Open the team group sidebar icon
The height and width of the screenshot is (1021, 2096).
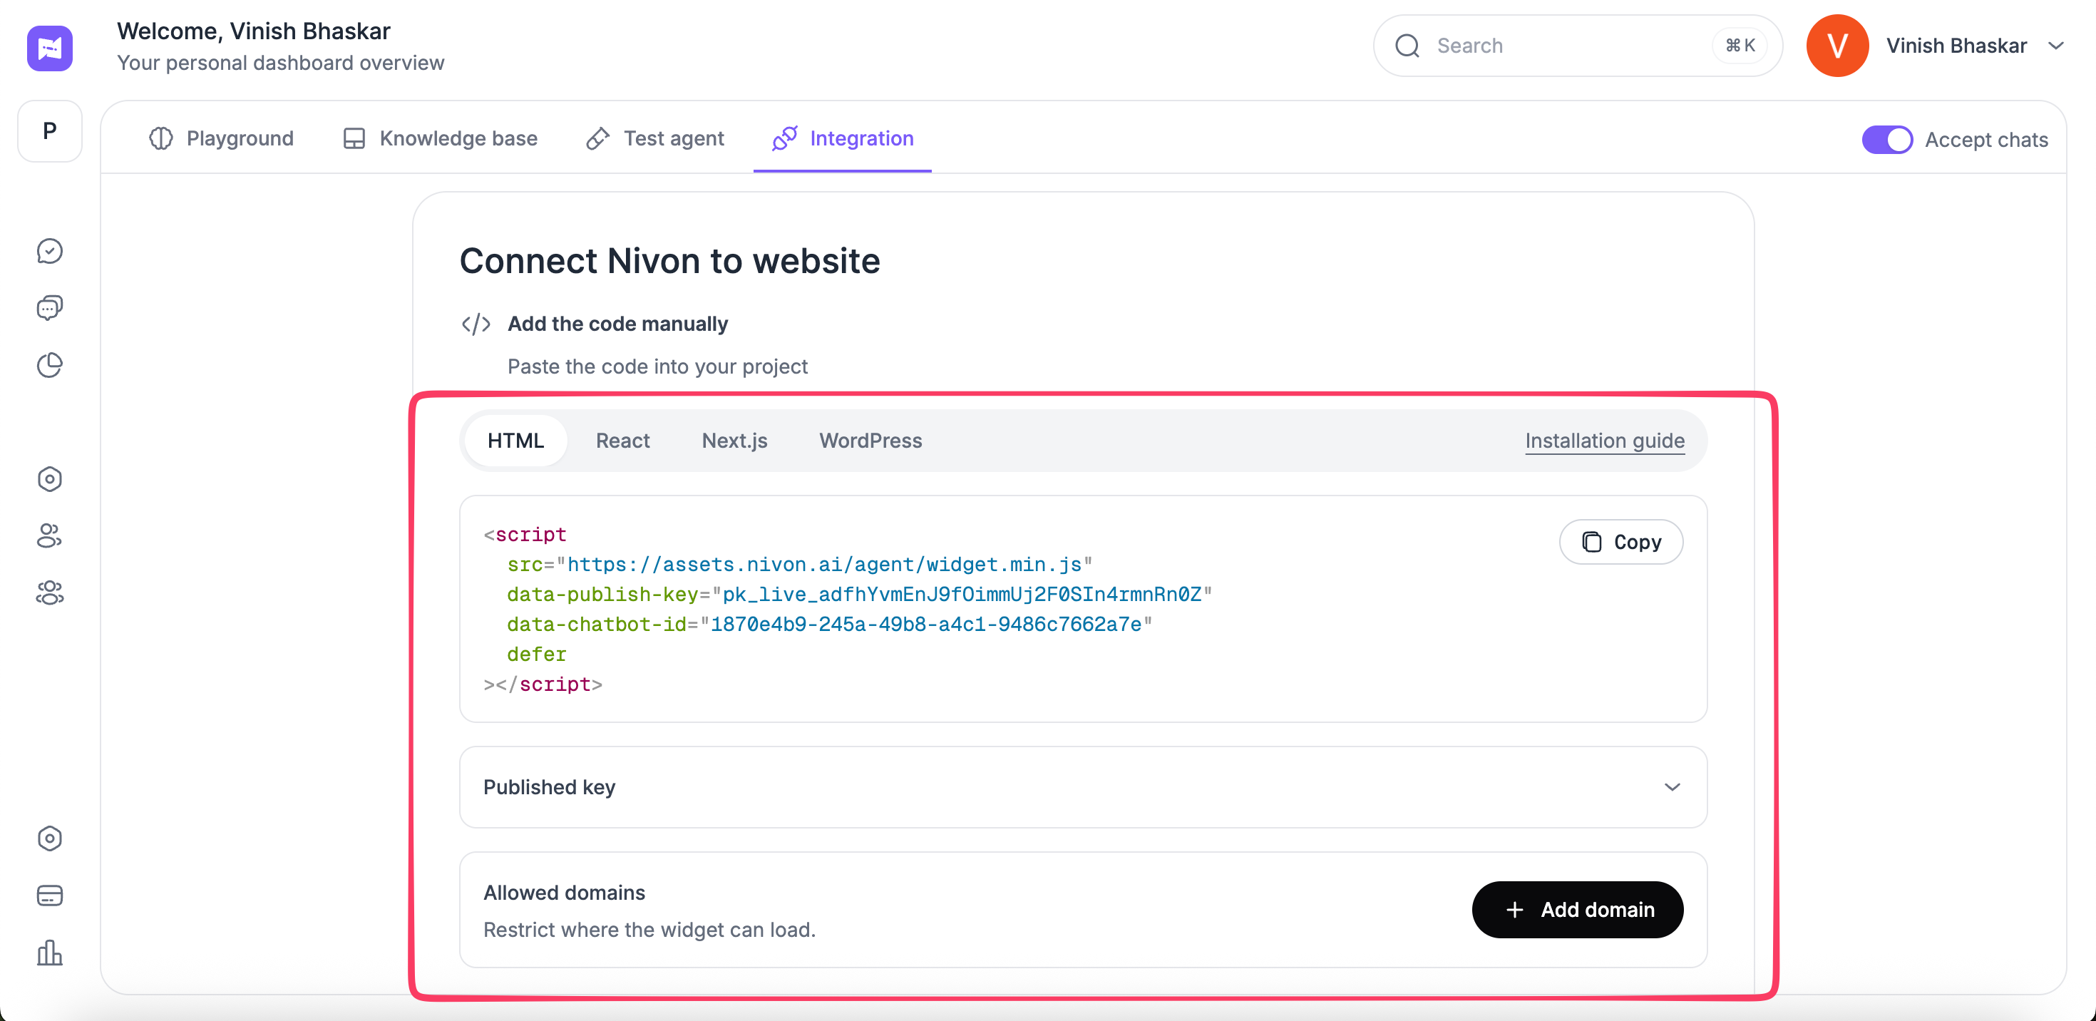click(50, 593)
